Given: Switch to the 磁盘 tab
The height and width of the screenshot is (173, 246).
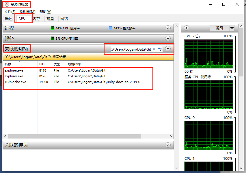Looking at the screenshot, I should point(50,19).
